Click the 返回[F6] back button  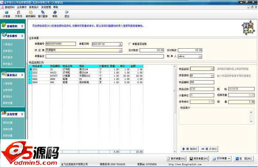244,158
